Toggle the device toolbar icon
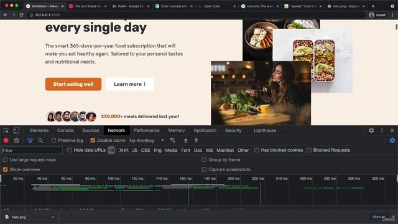 (16, 131)
